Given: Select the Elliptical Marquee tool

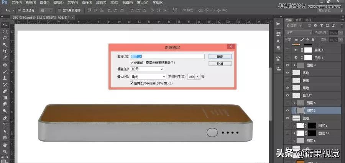Looking at the screenshot, I should click(5, 31).
